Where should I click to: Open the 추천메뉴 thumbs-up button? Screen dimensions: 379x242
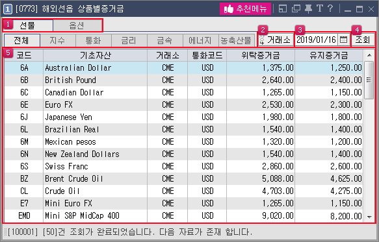pyautogui.click(x=245, y=9)
